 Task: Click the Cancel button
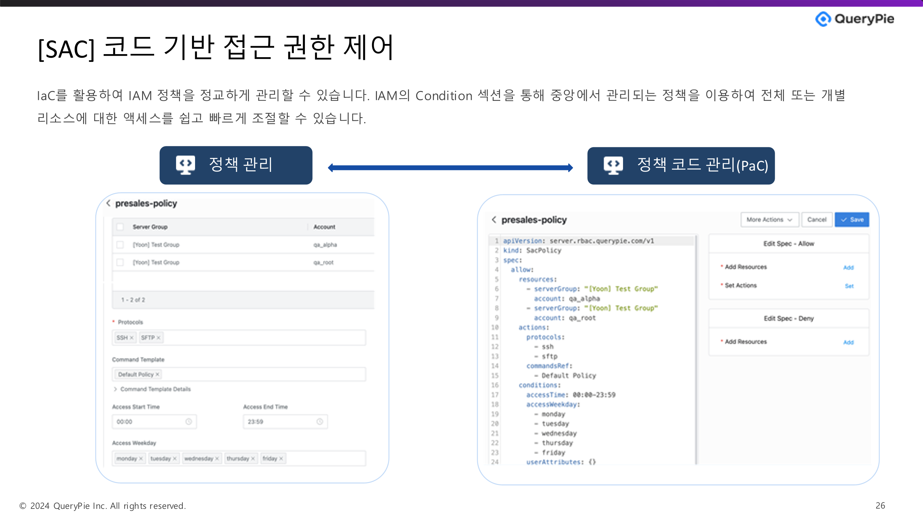[817, 220]
